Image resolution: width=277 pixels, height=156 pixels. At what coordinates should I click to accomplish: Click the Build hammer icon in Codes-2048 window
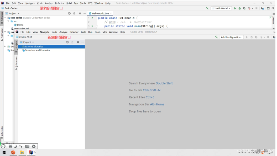[x=216, y=37]
